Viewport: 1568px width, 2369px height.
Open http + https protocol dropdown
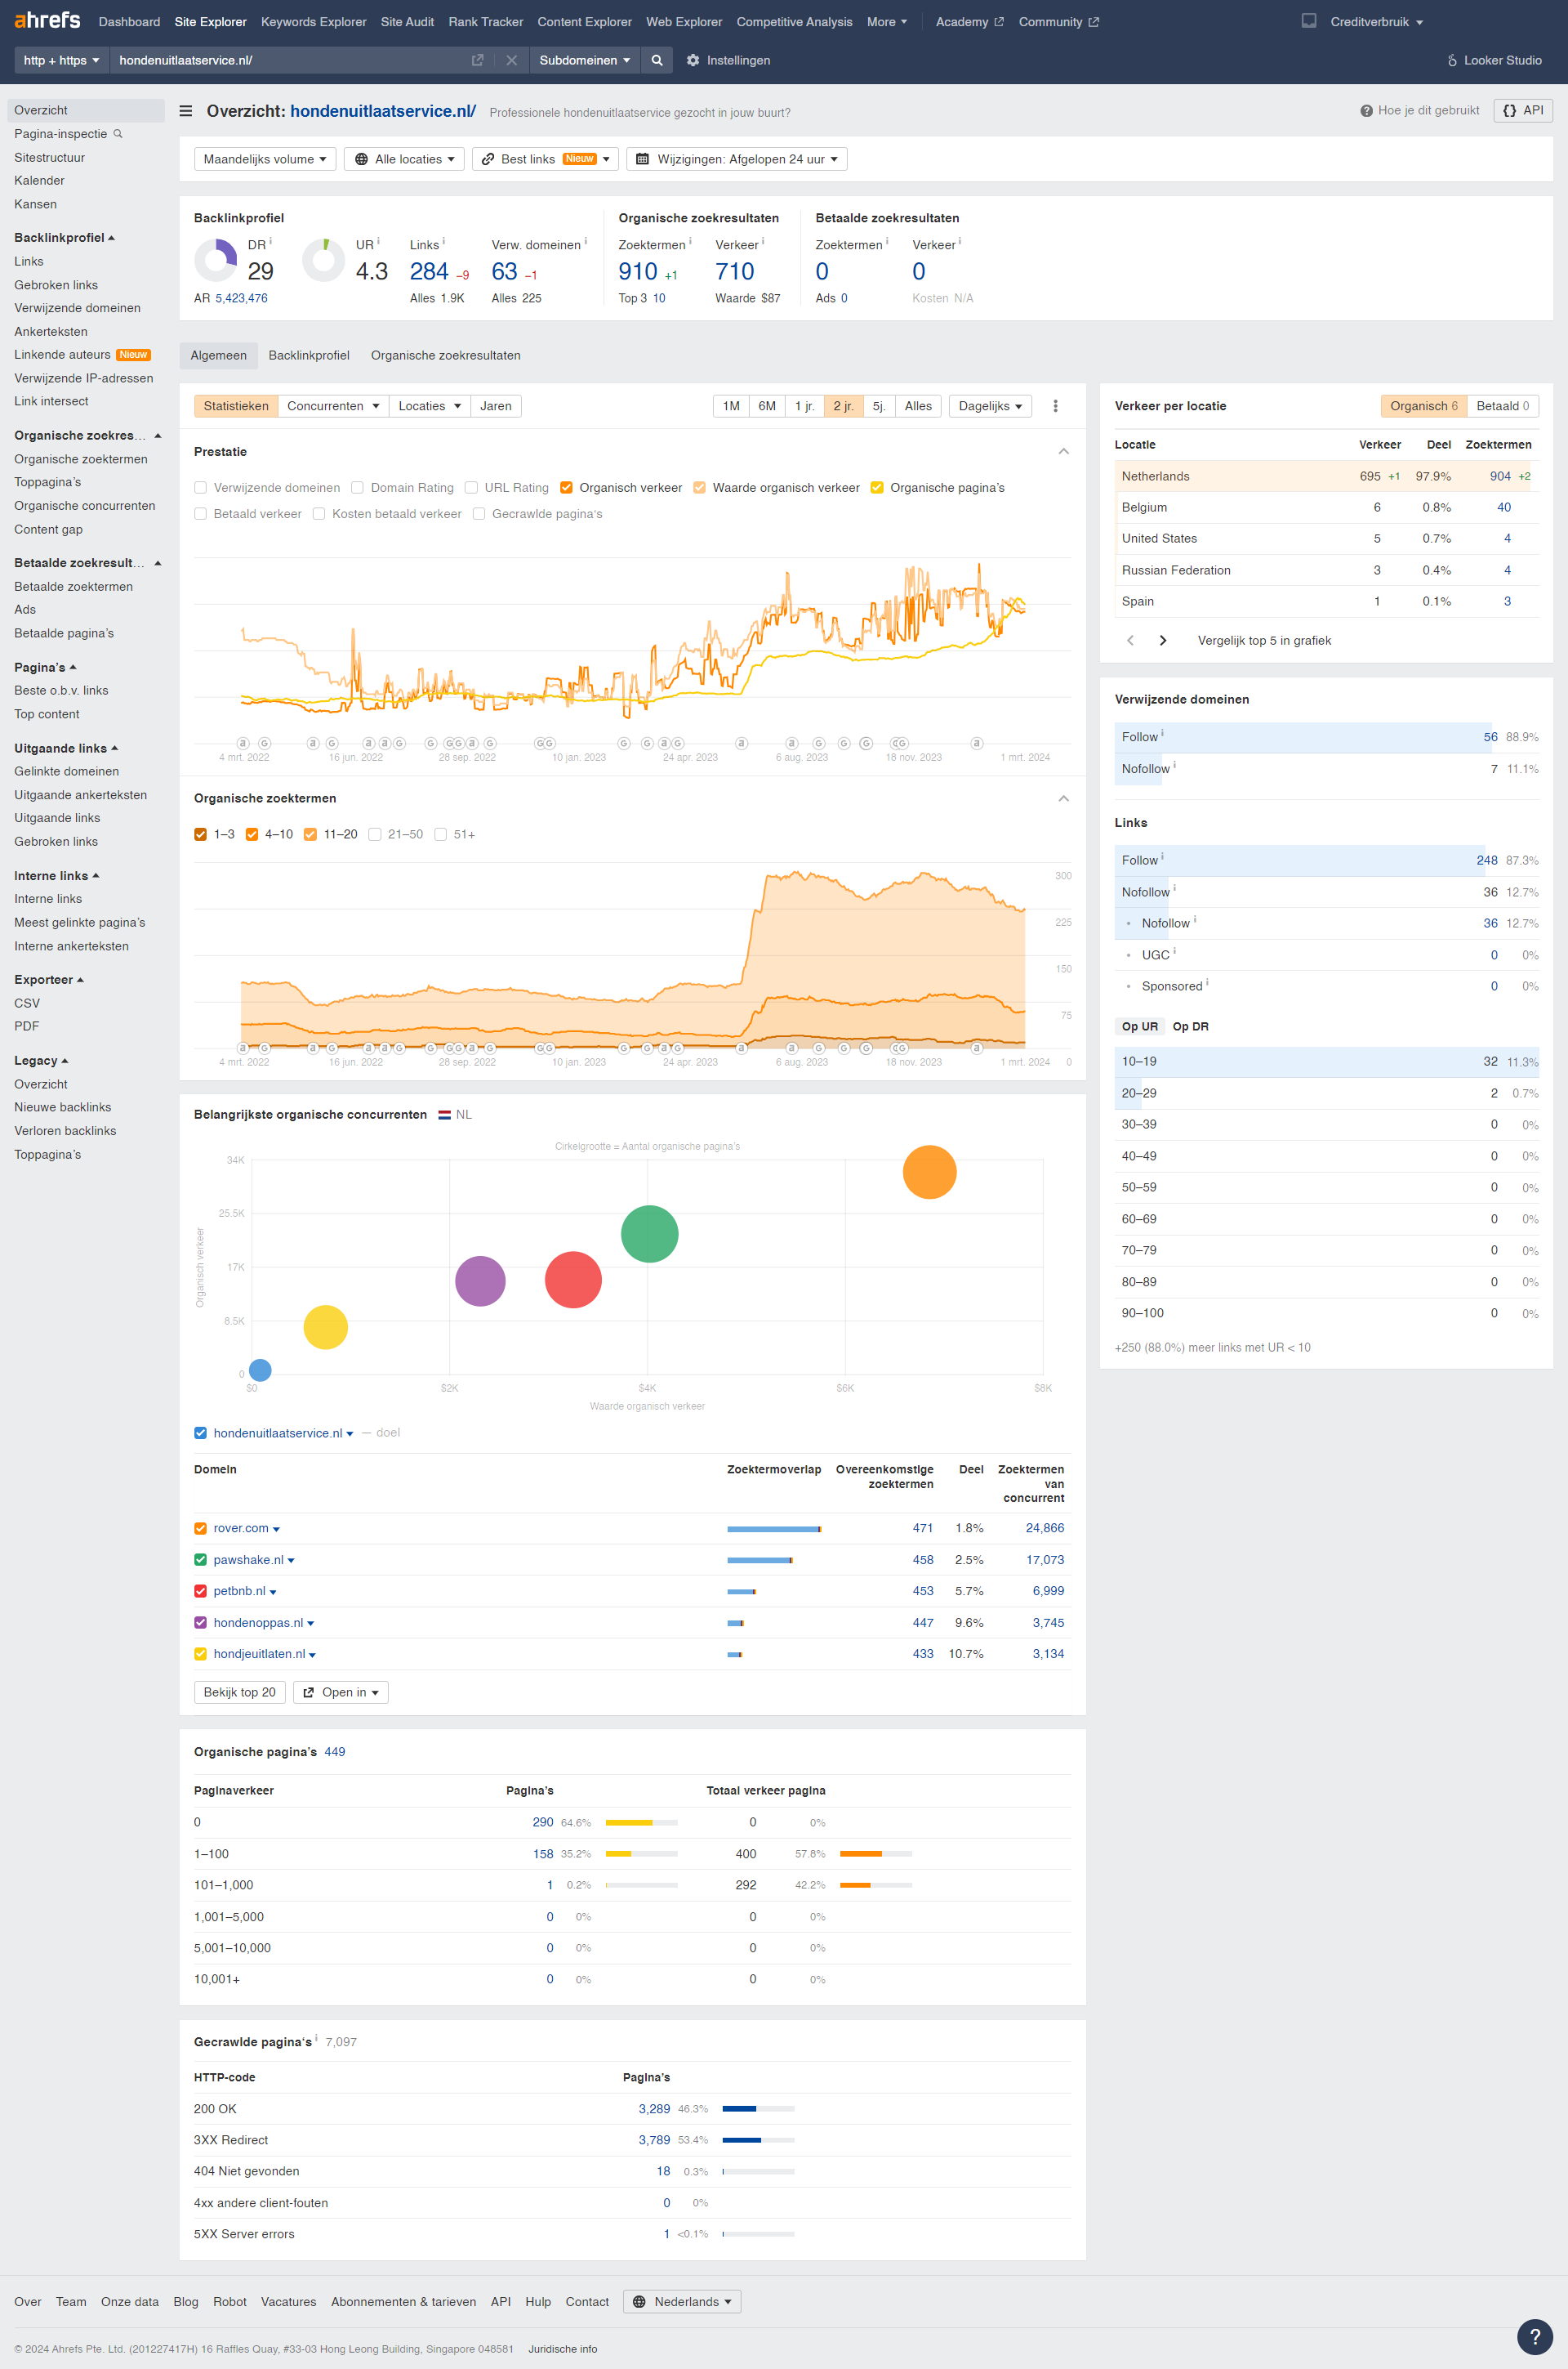pos(62,60)
